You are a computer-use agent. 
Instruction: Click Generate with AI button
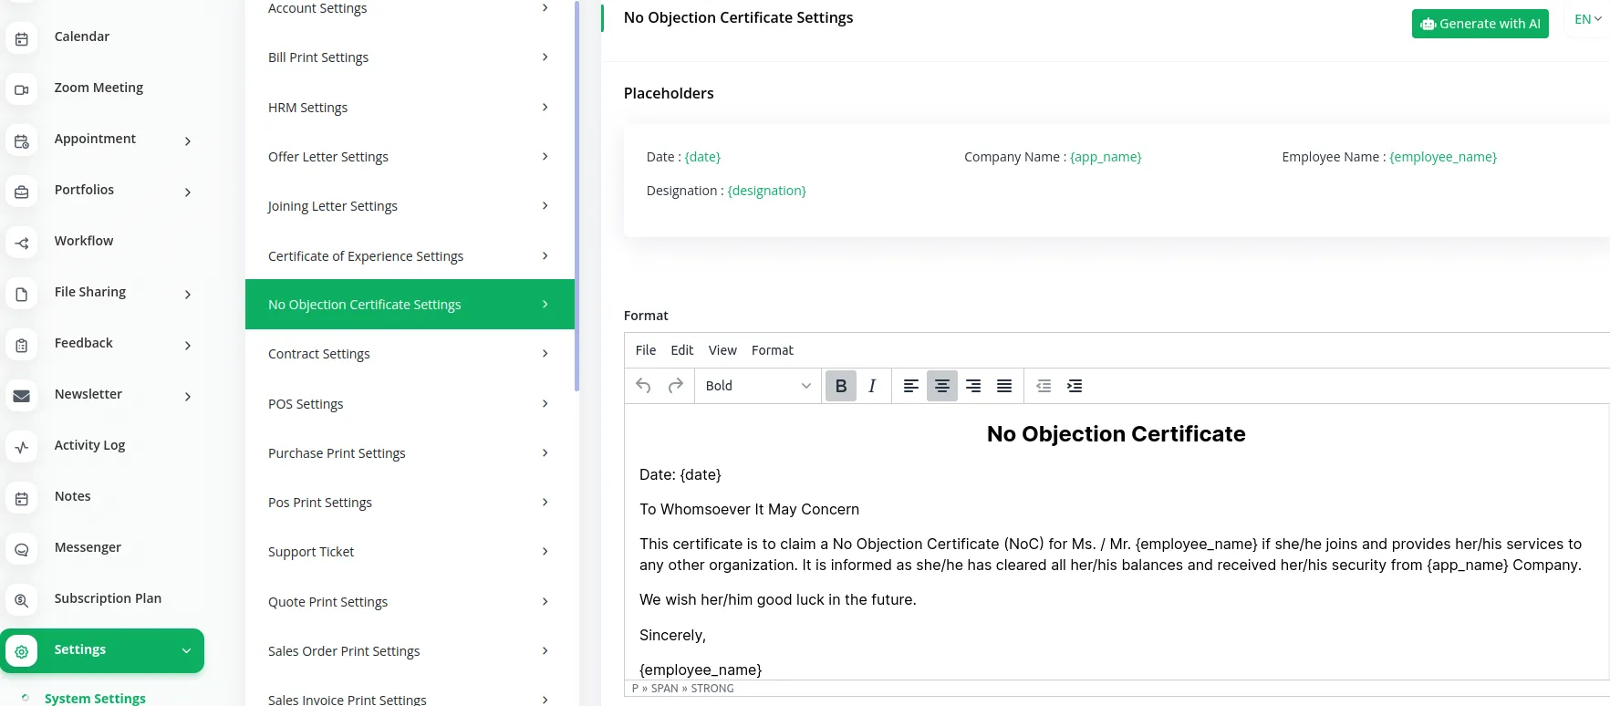pos(1480,24)
